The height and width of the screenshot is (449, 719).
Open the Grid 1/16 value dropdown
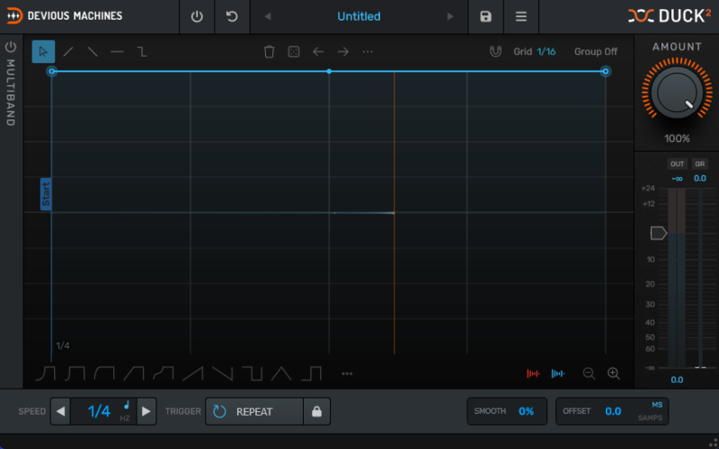pyautogui.click(x=546, y=51)
